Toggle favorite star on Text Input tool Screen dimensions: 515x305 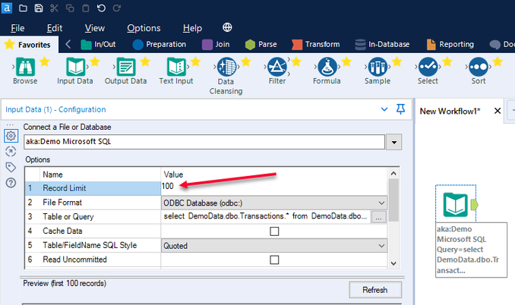click(x=196, y=61)
